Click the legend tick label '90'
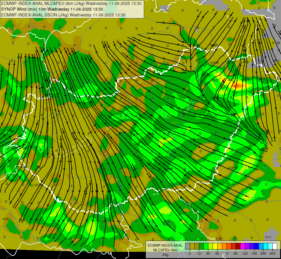Viewport: 281px width, 259px height. 236,254
